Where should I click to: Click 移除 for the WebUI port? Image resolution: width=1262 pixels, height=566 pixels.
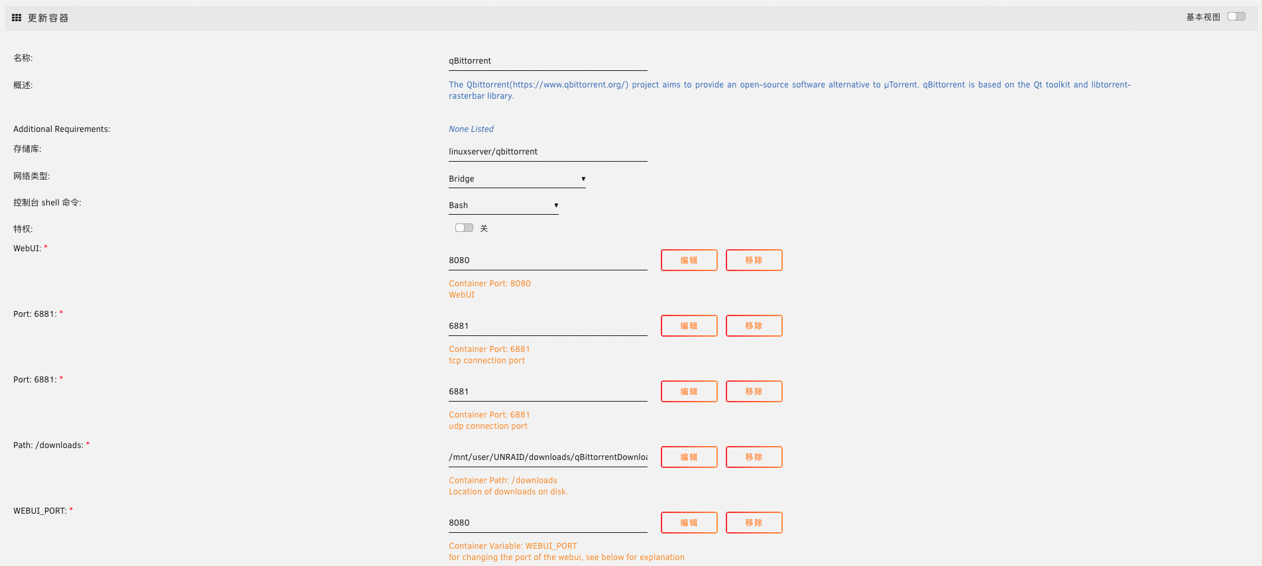[x=754, y=260]
